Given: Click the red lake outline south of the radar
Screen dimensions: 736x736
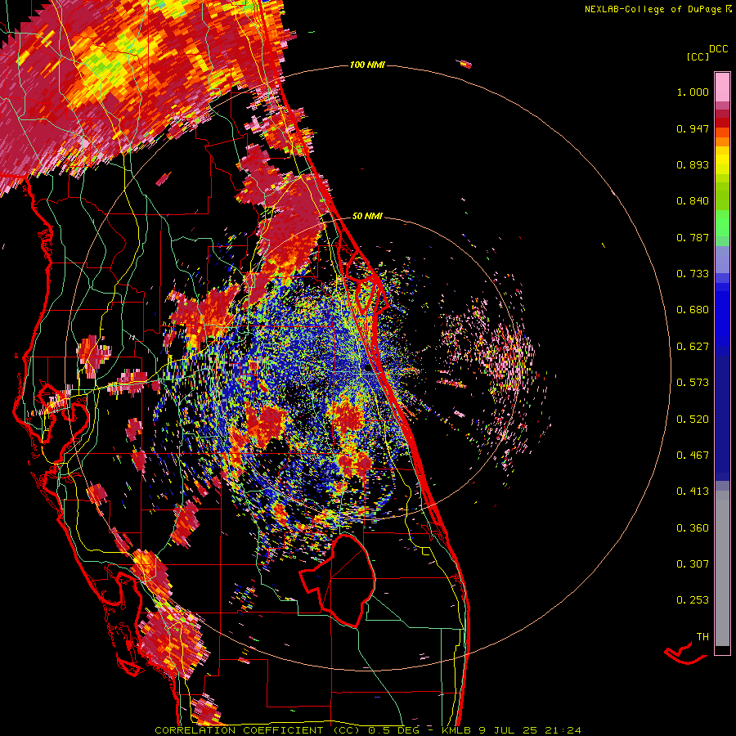Looking at the screenshot, I should point(338,581).
